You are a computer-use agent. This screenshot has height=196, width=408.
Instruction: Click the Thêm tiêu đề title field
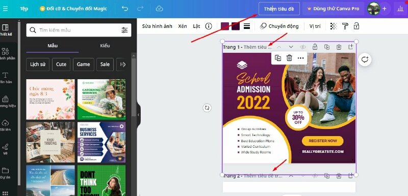point(279,9)
